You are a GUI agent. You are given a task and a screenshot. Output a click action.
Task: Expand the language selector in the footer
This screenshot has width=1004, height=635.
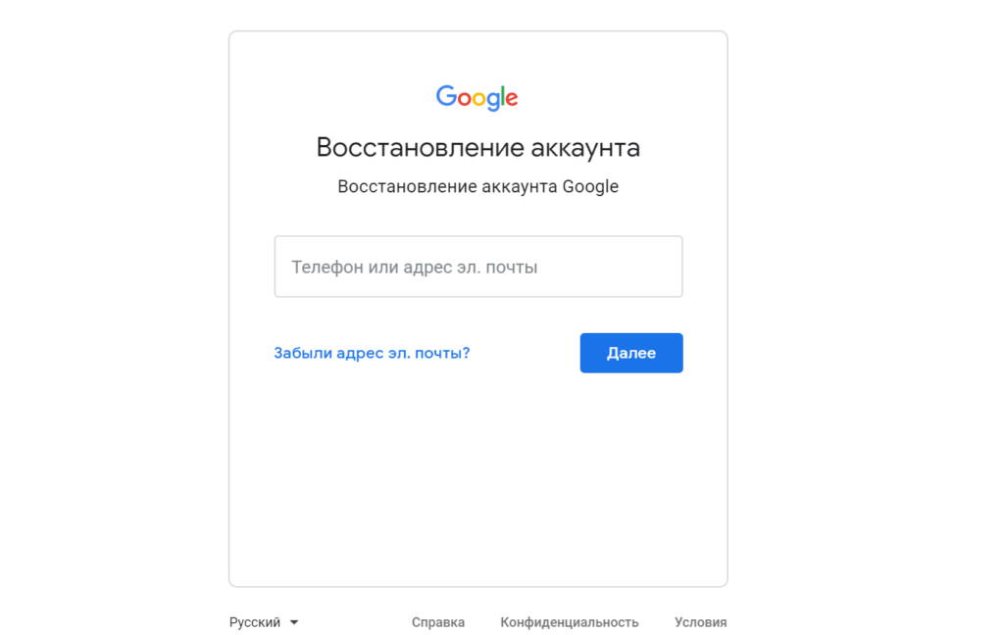tap(264, 622)
